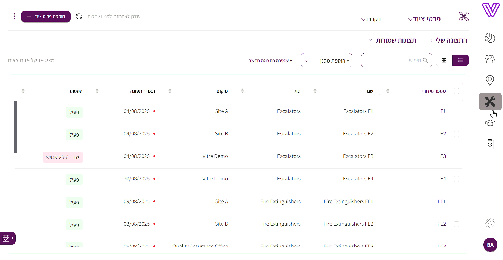Toggle the select-all header checkbox

coord(457,91)
